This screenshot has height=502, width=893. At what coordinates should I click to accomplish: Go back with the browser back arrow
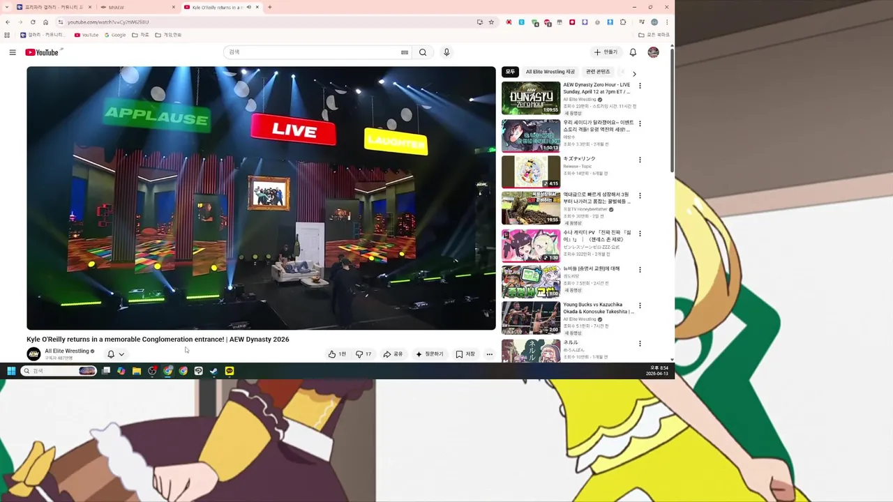point(8,22)
